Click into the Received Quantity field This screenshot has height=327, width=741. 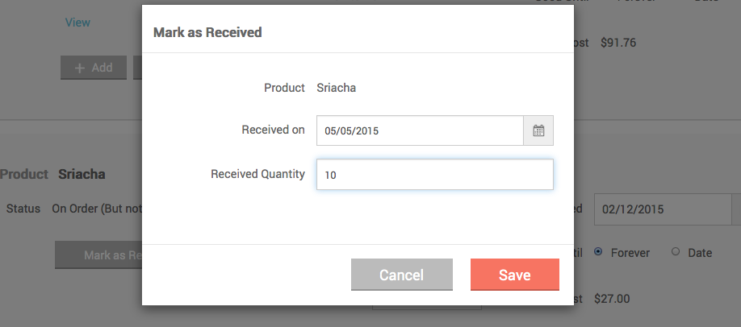point(435,175)
